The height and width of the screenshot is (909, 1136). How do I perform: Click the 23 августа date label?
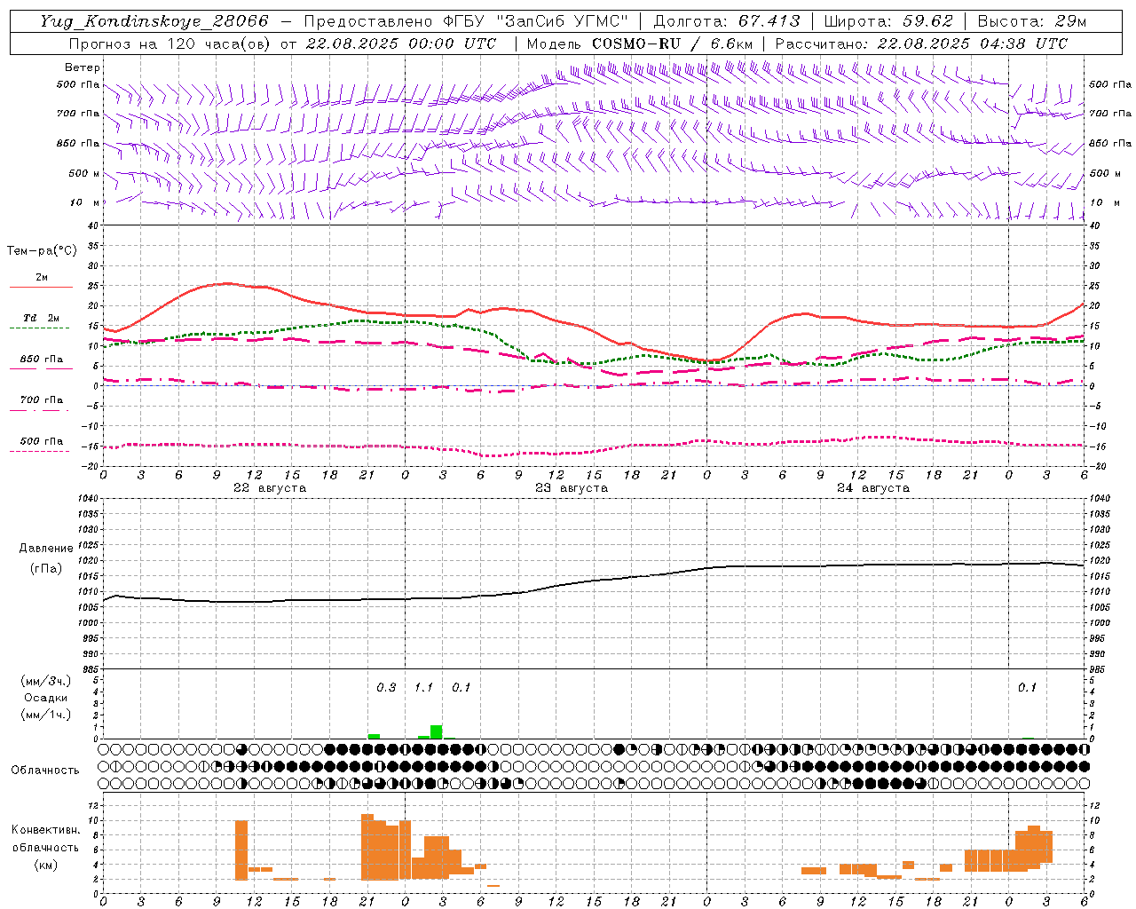tap(572, 487)
